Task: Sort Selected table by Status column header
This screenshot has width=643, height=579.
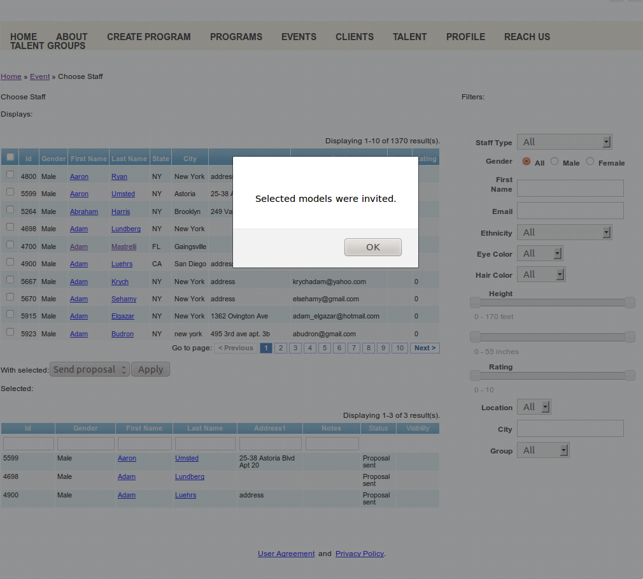Action: [378, 428]
